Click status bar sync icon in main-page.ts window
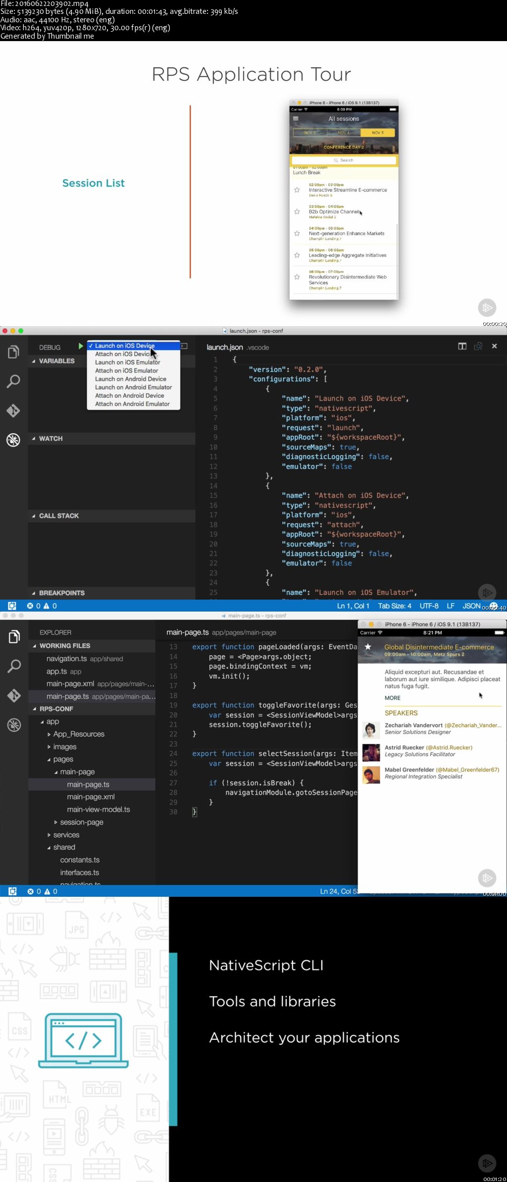 pos(12,891)
